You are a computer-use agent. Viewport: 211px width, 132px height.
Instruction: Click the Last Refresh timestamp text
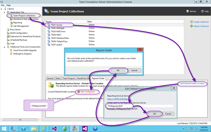(192, 123)
